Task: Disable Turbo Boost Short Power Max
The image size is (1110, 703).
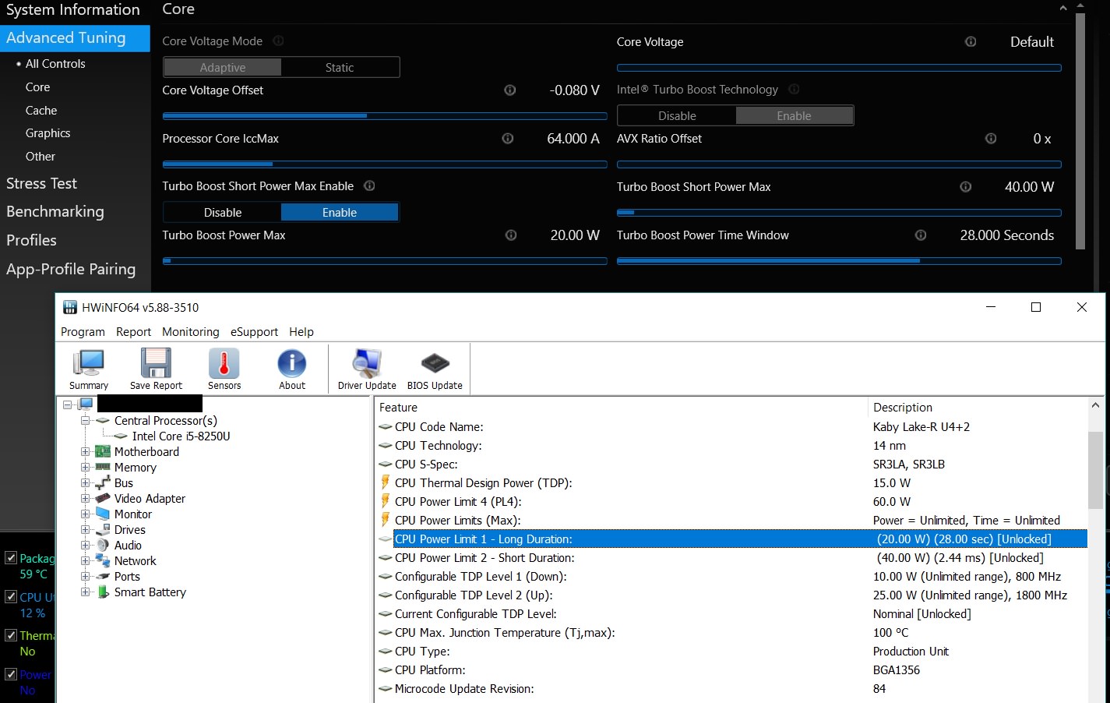Action: click(x=223, y=213)
